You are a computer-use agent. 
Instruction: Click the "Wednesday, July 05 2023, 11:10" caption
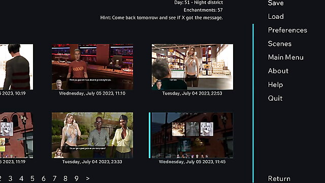pos(92,94)
